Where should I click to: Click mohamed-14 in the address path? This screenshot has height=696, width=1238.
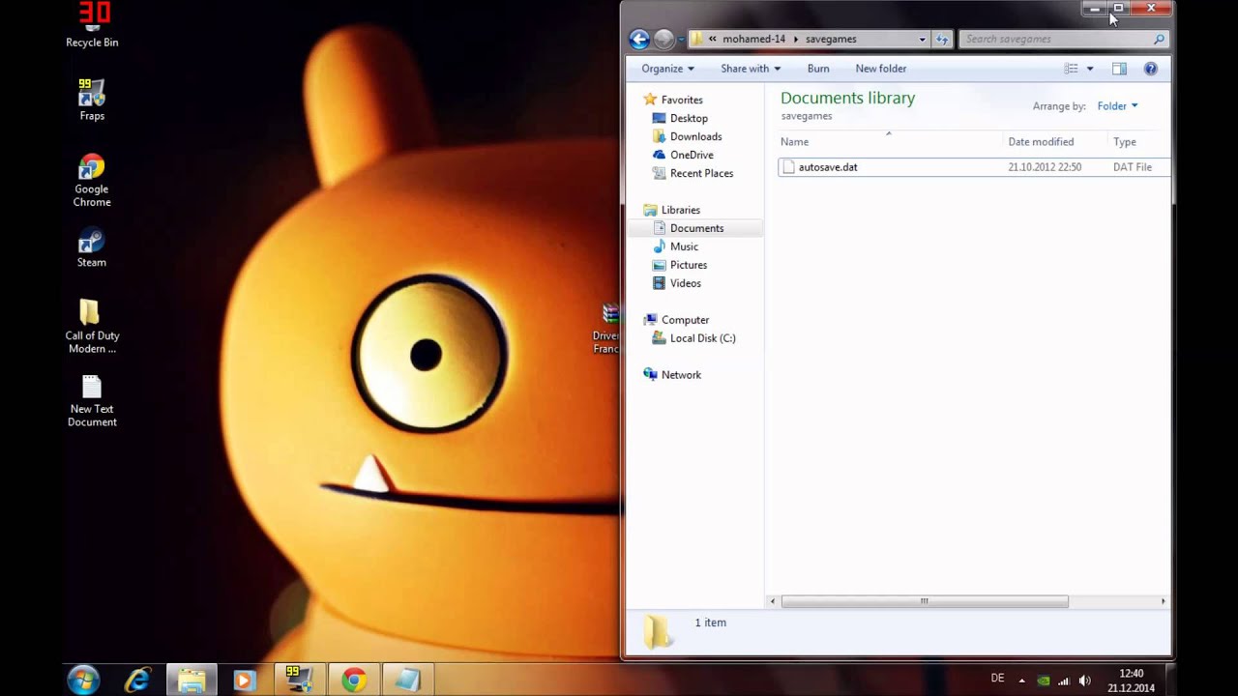coord(754,40)
